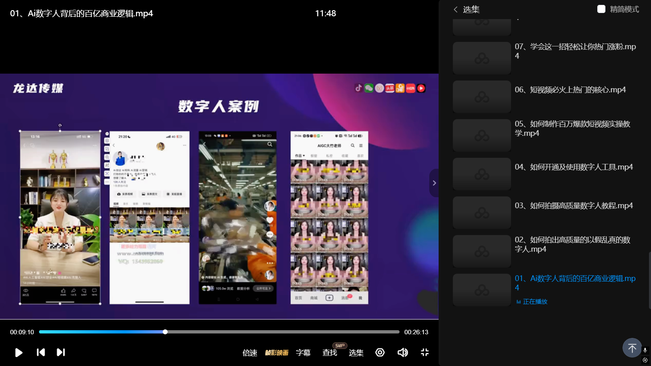Select thumbnail for 04、如何开通及使用数字人工具
This screenshot has width=651, height=366.
point(482,174)
